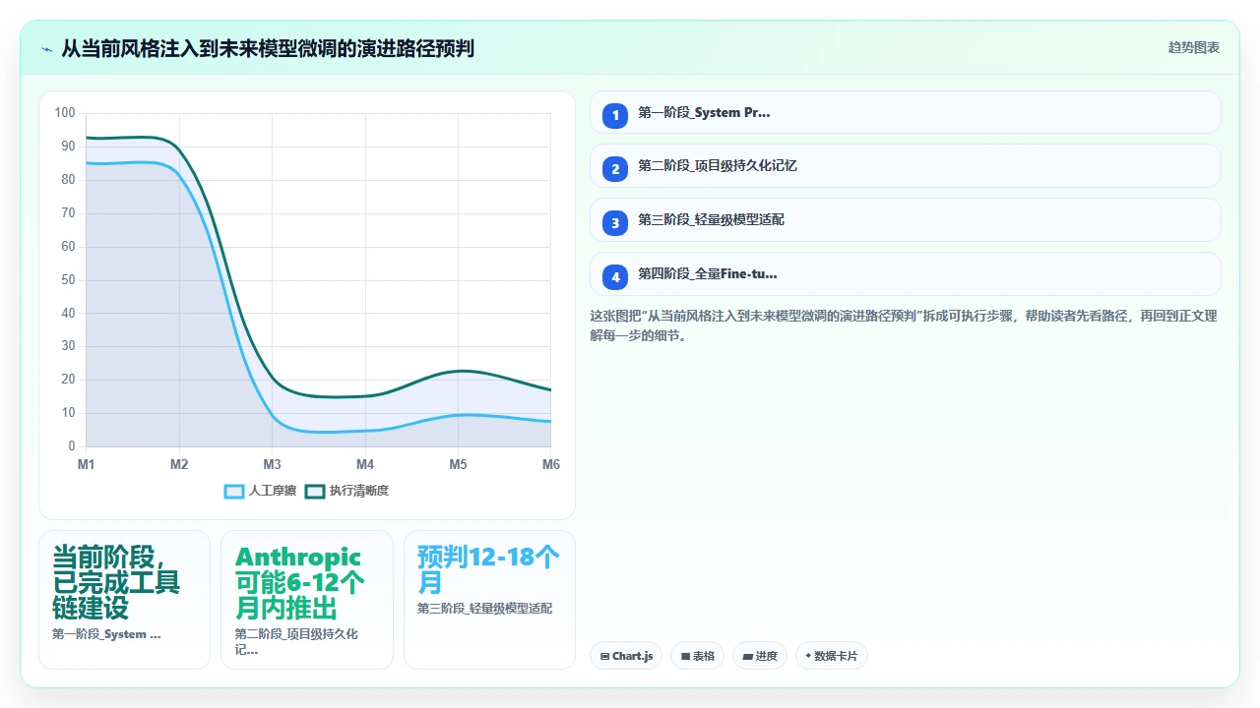Image resolution: width=1260 pixels, height=708 pixels.
Task: Toggle the 执行清晰度 legend swatch
Action: click(x=315, y=491)
